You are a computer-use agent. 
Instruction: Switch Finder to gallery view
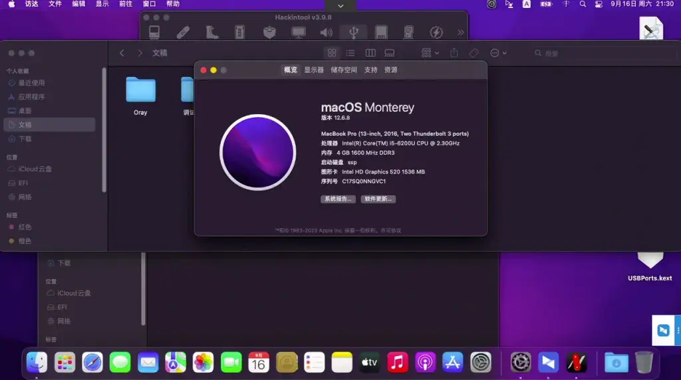point(390,53)
